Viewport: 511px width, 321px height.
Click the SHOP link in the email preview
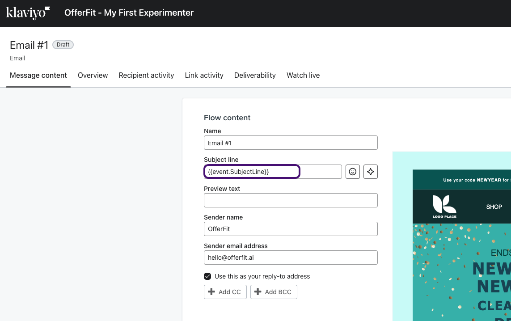point(494,206)
